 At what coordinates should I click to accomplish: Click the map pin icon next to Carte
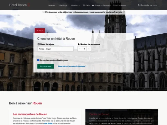84,5
